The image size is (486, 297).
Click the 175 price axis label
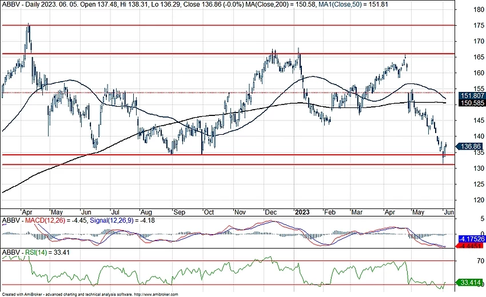coord(479,25)
